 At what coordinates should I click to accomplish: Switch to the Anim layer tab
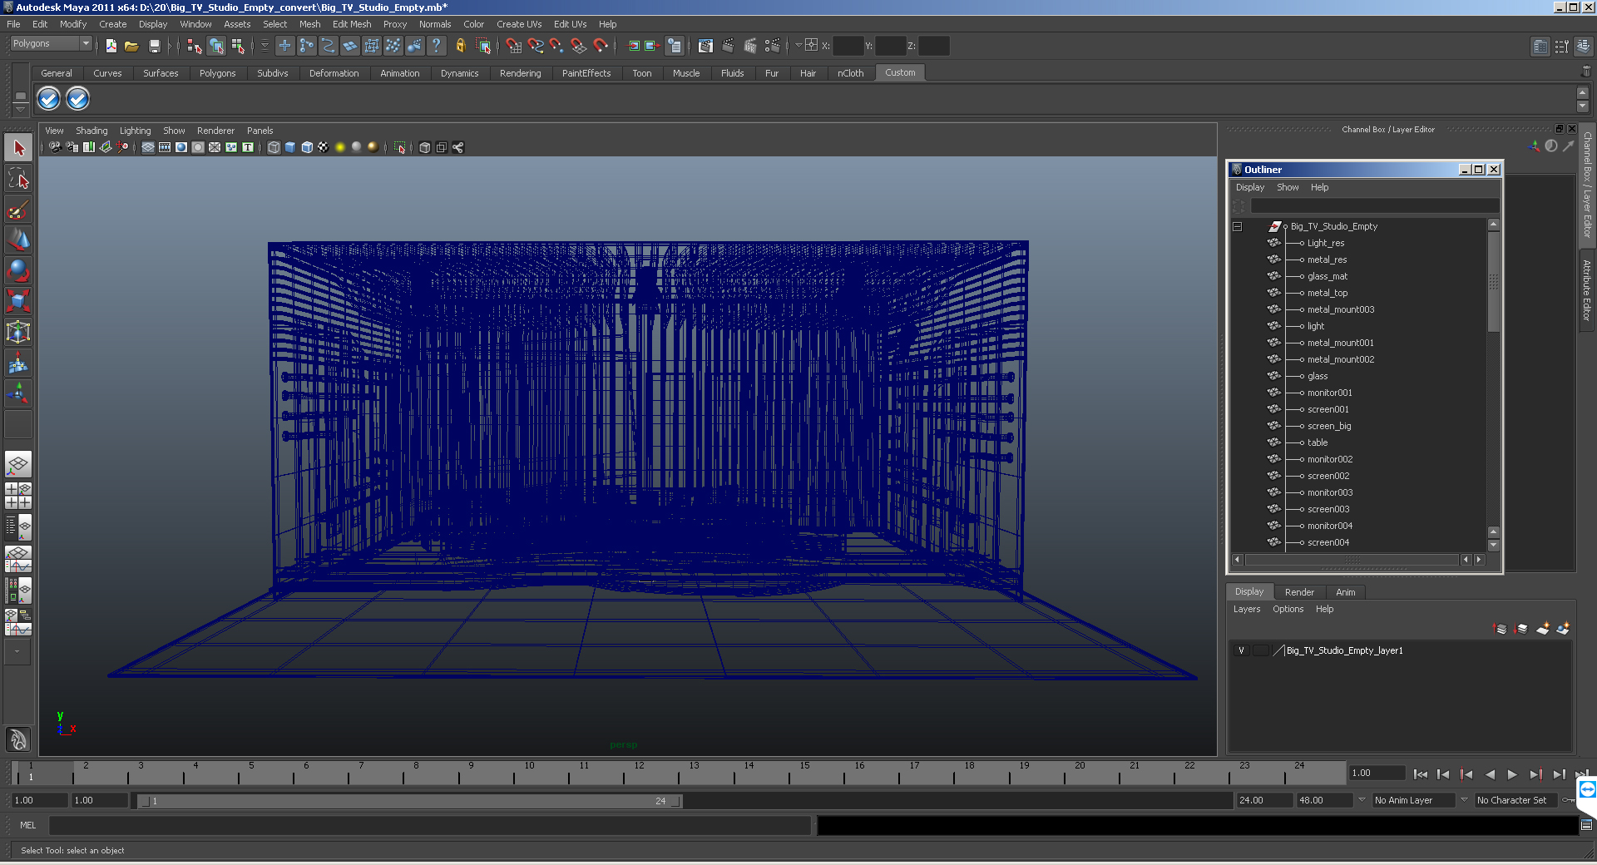point(1345,592)
